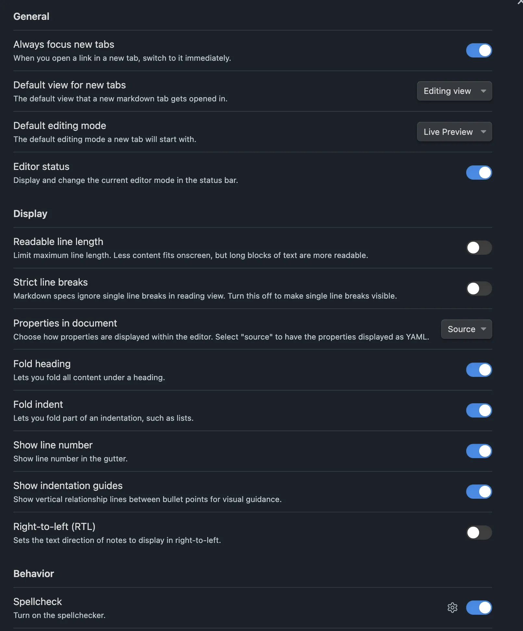The image size is (523, 631).
Task: Enable Readable line length
Action: [479, 248]
